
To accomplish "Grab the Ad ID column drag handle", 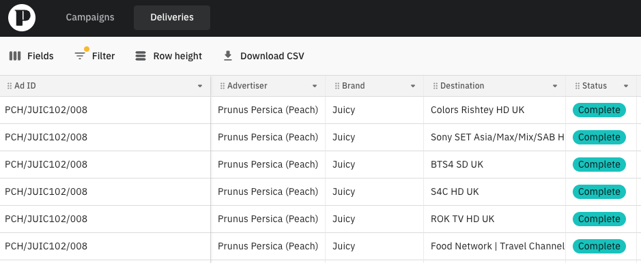I will coord(10,86).
